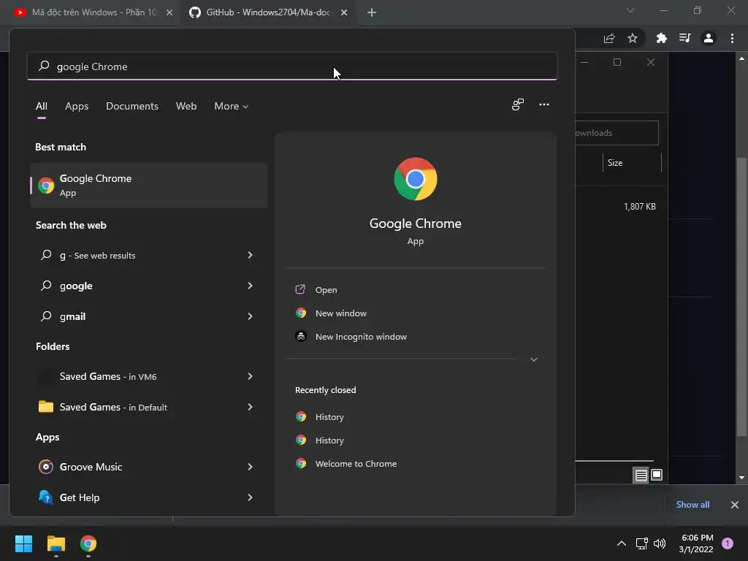Open 'Welcome to Chrome' recently closed item
748x561 pixels.
coord(356,463)
